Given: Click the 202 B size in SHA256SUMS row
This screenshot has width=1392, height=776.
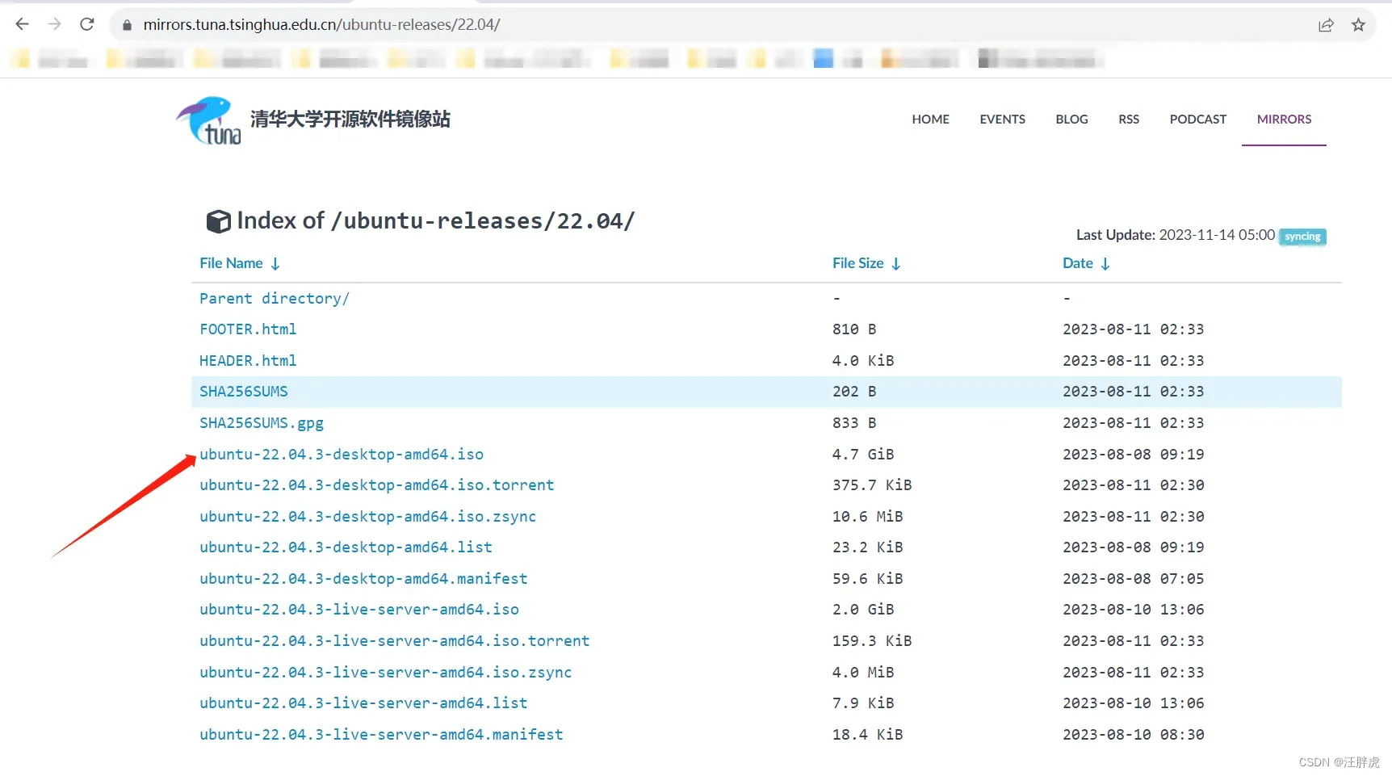Looking at the screenshot, I should (x=854, y=392).
